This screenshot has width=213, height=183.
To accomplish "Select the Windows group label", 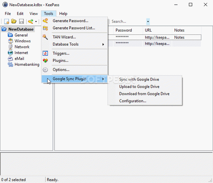I will (x=23, y=41).
